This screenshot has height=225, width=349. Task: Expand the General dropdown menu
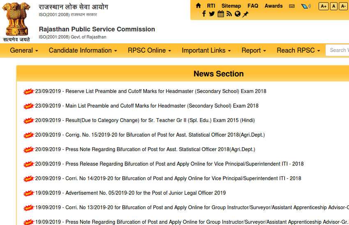pos(24,50)
